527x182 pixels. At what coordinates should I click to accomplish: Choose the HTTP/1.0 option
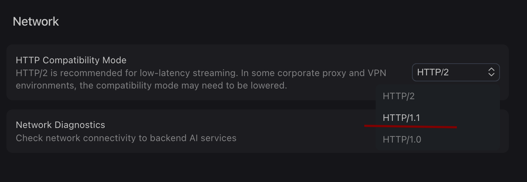click(x=402, y=140)
